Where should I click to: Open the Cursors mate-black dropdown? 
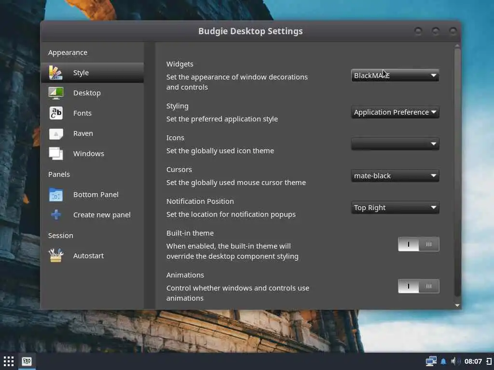point(395,175)
